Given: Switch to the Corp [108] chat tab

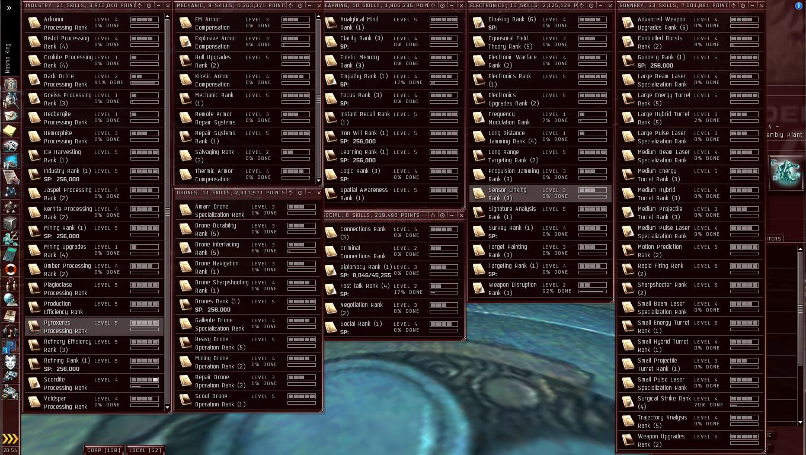Looking at the screenshot, I should tap(104, 450).
